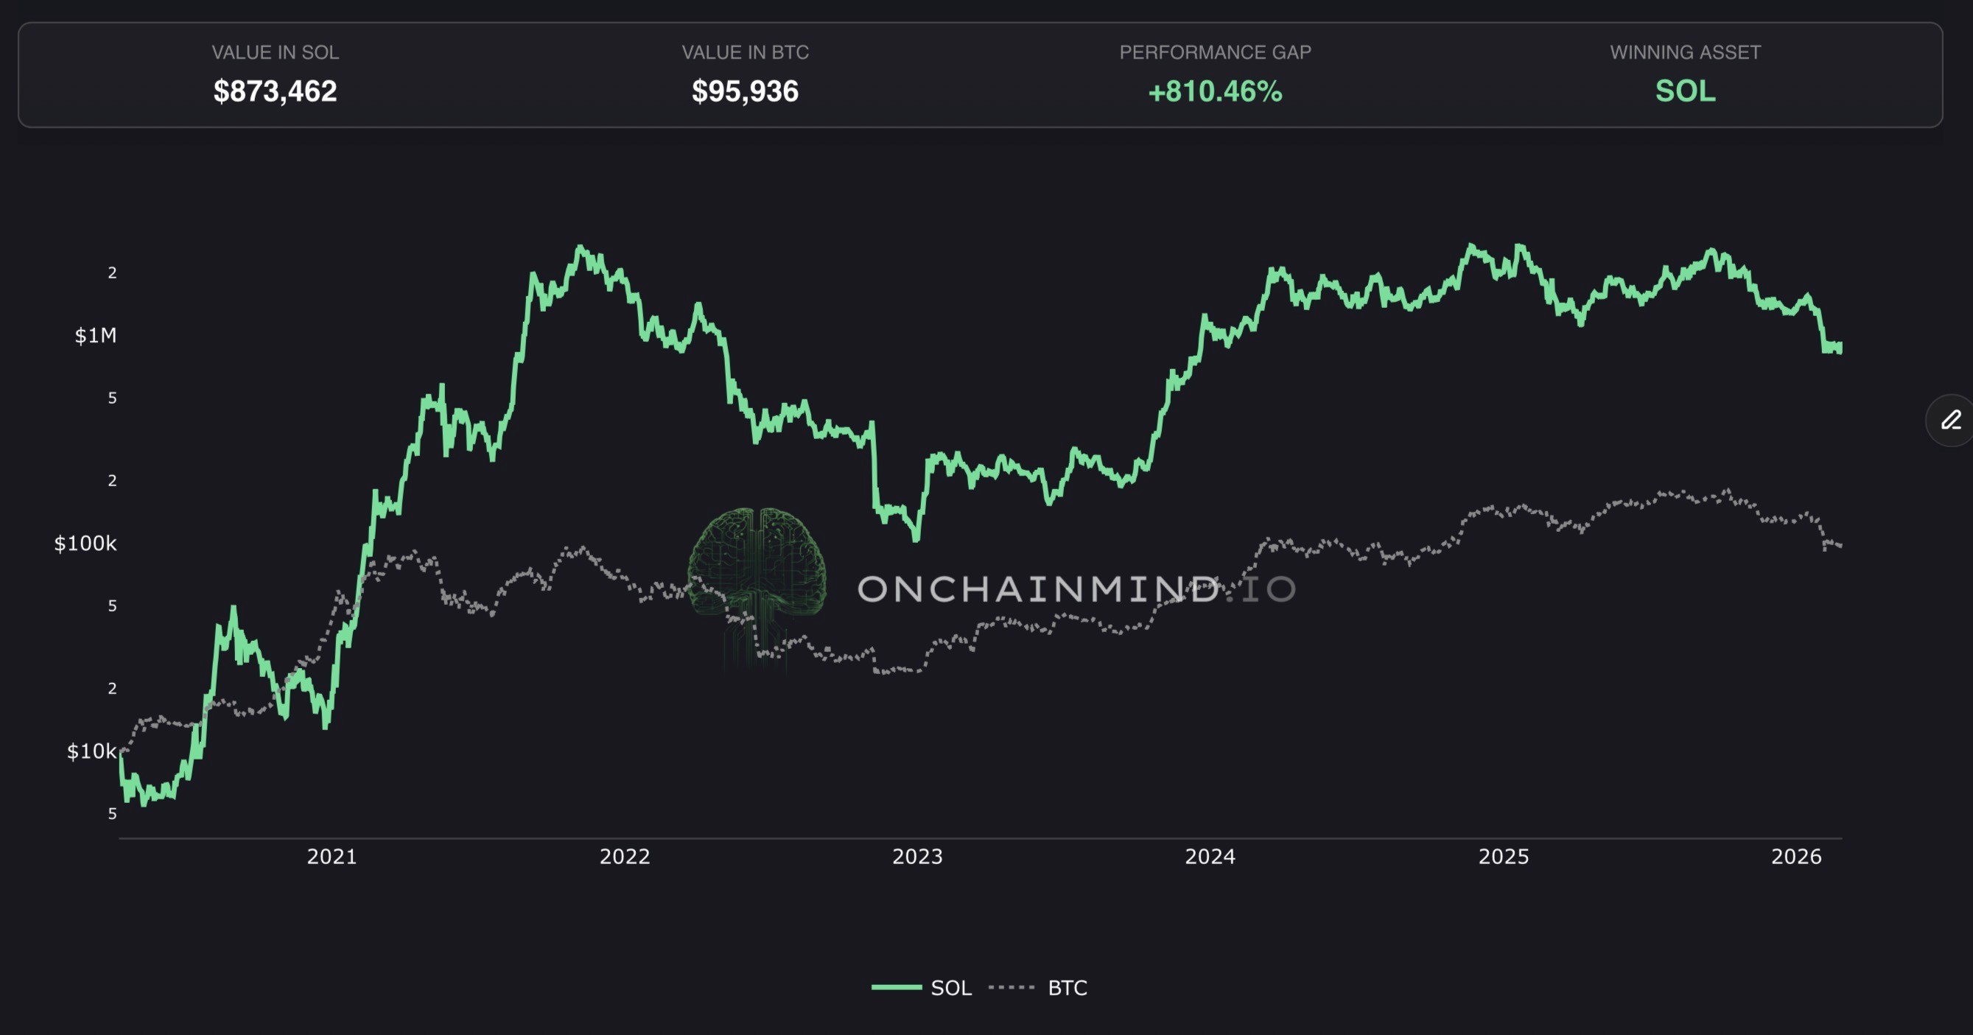The height and width of the screenshot is (1035, 1973).
Task: Toggle BTC series via legend label
Action: (1067, 988)
